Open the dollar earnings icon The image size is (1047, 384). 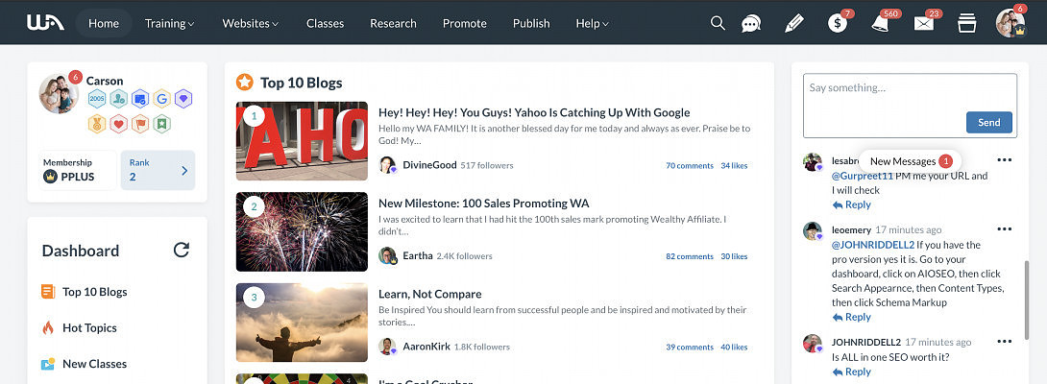(x=838, y=23)
